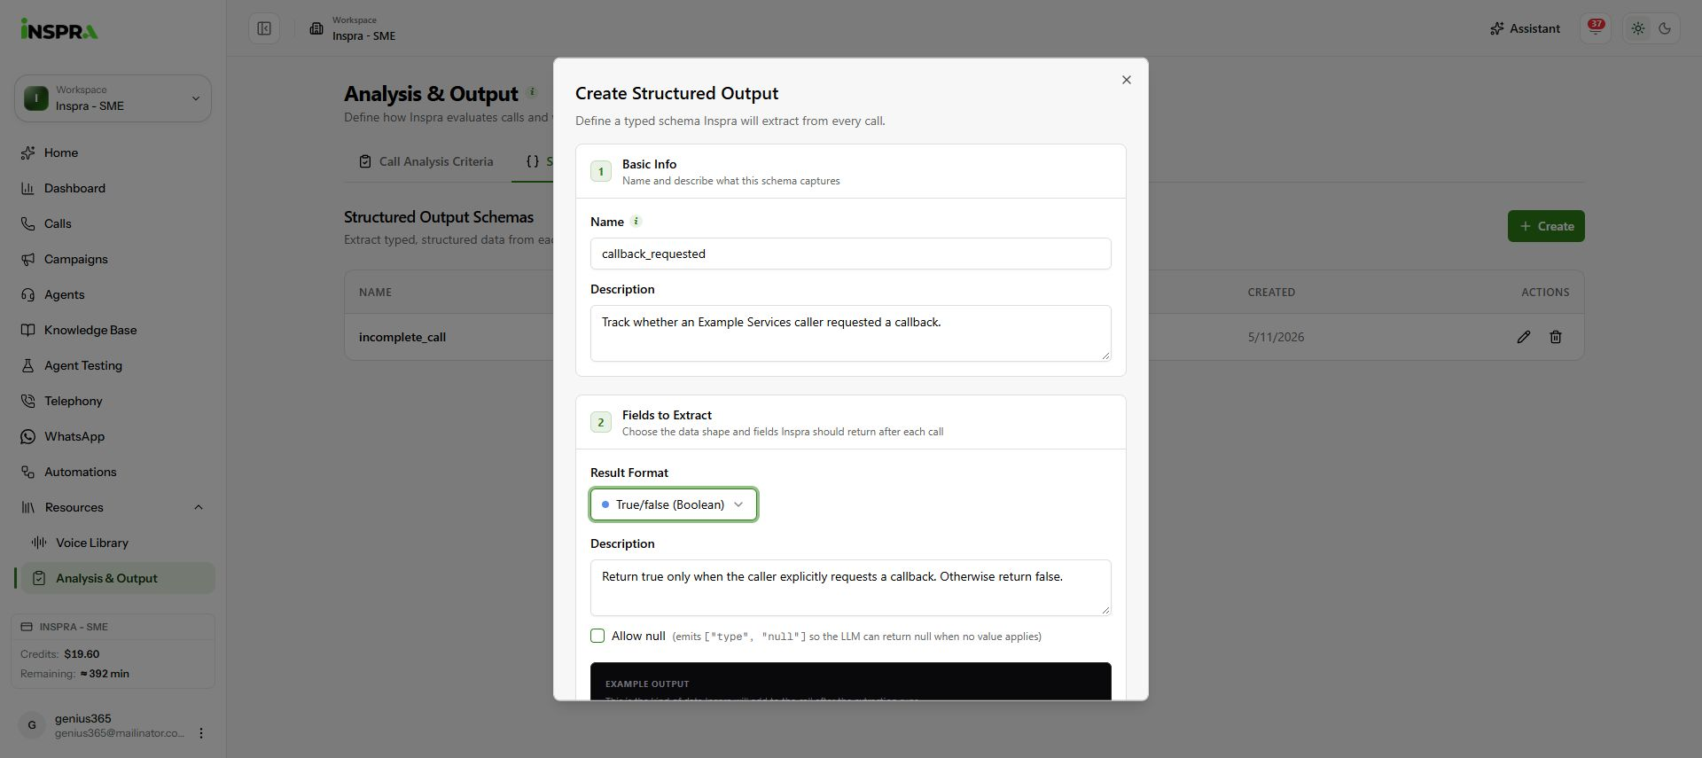Click the info icon next to Name label
The height and width of the screenshot is (758, 1702).
click(636, 221)
